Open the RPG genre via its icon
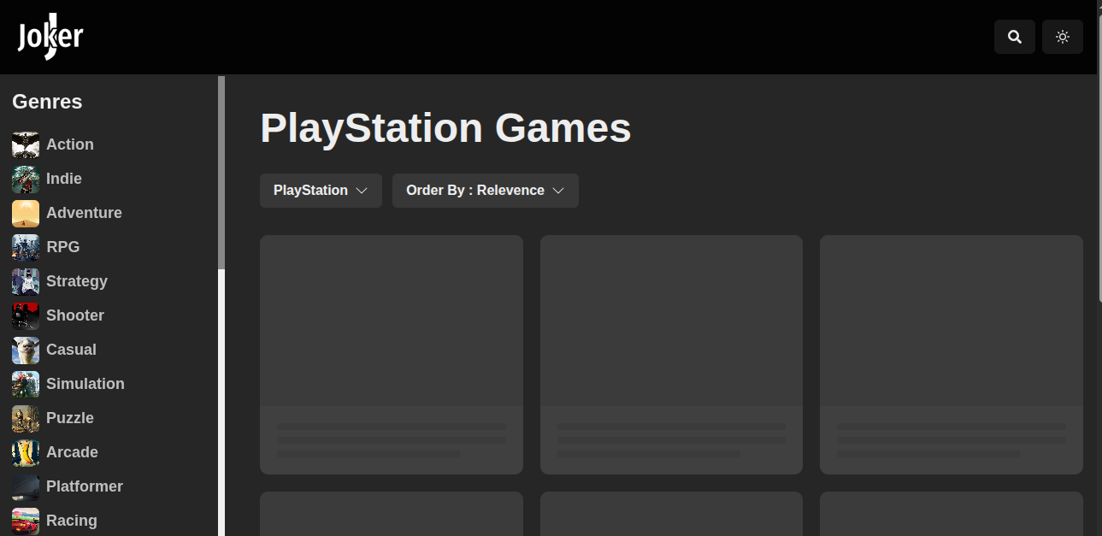The height and width of the screenshot is (536, 1102). (25, 247)
